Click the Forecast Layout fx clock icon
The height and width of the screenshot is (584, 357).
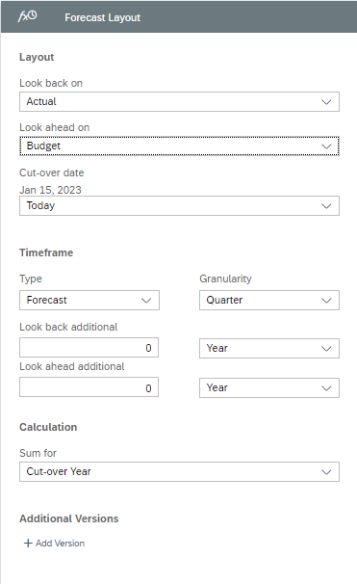click(28, 16)
